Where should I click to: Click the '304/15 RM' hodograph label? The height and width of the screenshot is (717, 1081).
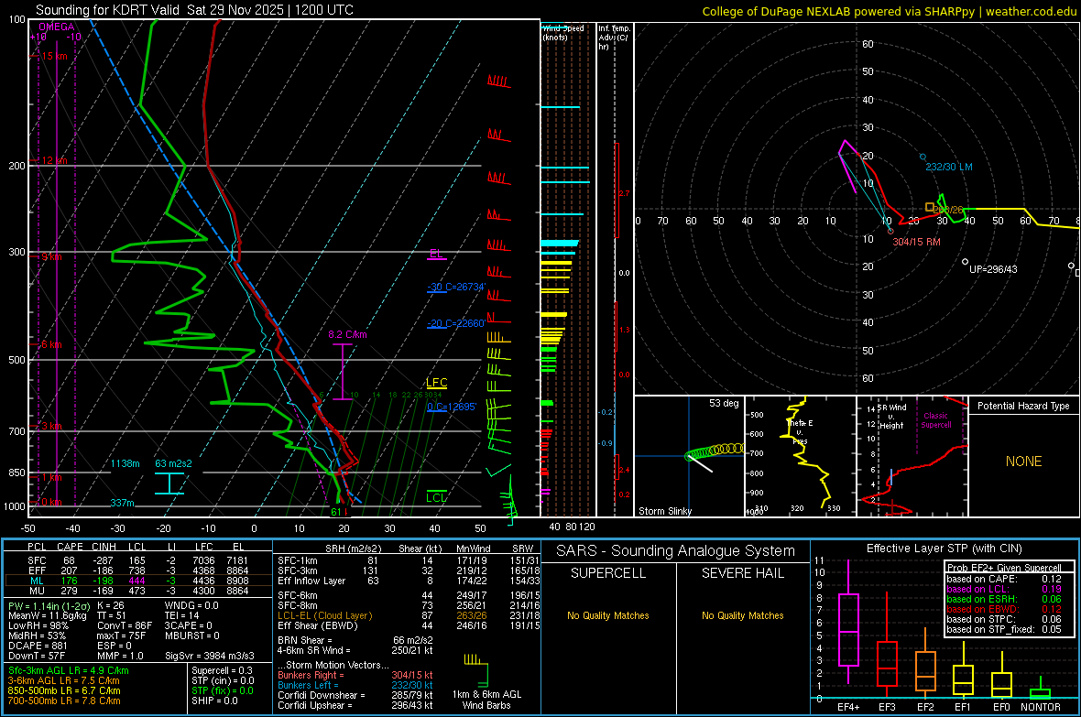coord(916,242)
